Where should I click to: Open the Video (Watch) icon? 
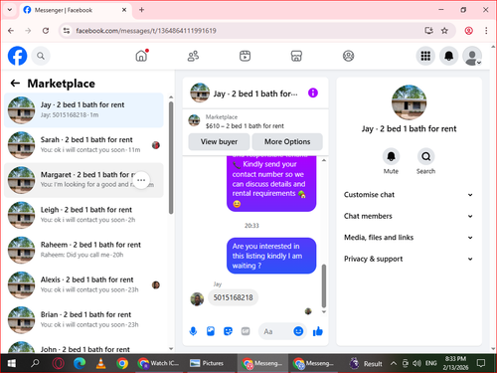point(245,56)
